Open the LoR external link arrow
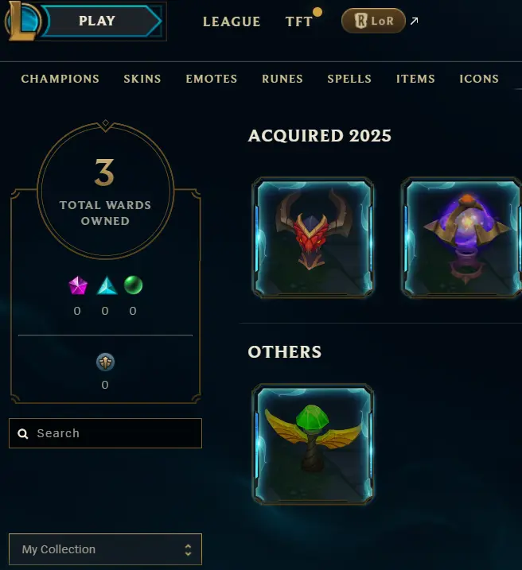Screen dimensions: 522x570 point(414,21)
